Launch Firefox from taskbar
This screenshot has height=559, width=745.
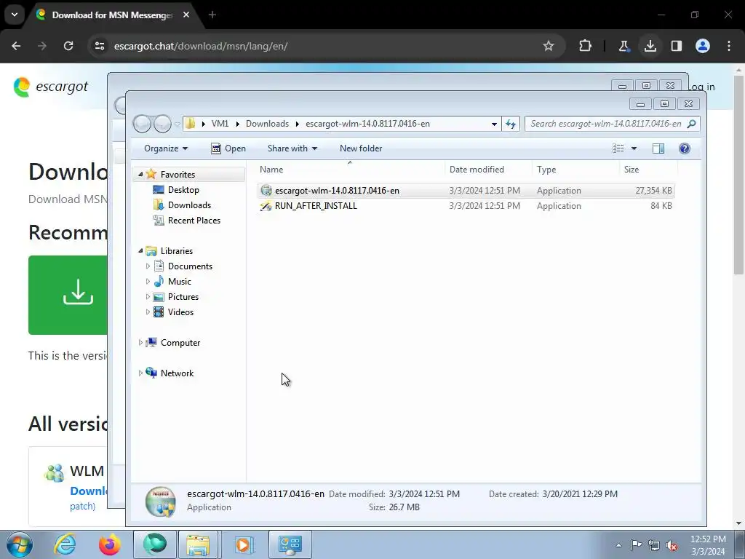click(x=110, y=544)
